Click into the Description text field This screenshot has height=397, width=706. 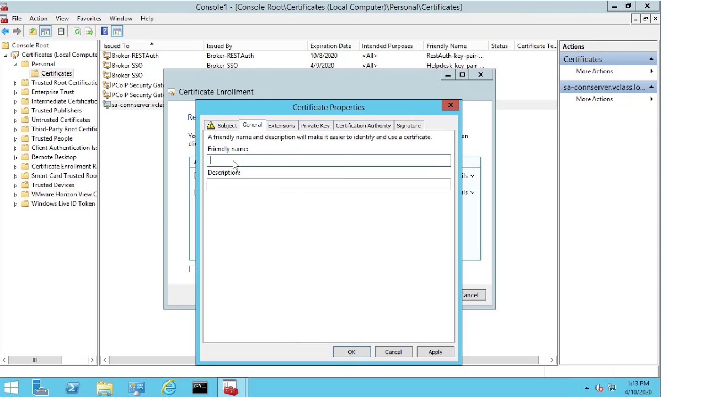(329, 185)
